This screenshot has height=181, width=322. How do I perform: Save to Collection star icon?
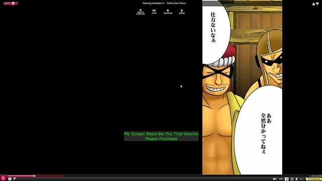(x=140, y=10)
